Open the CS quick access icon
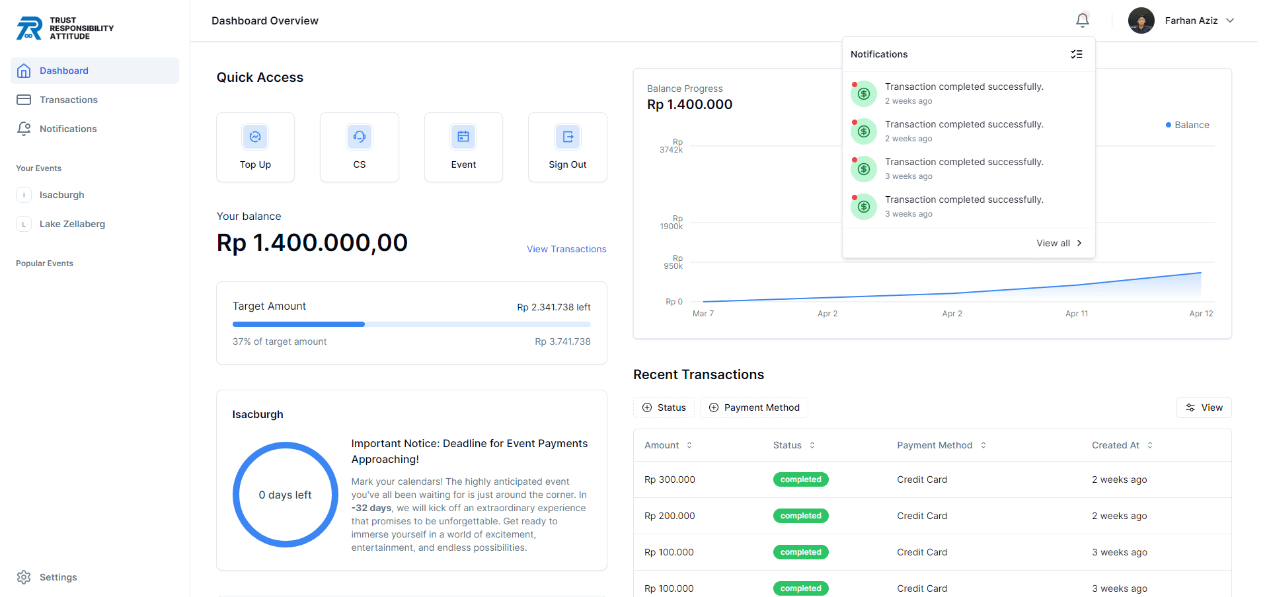 359,137
